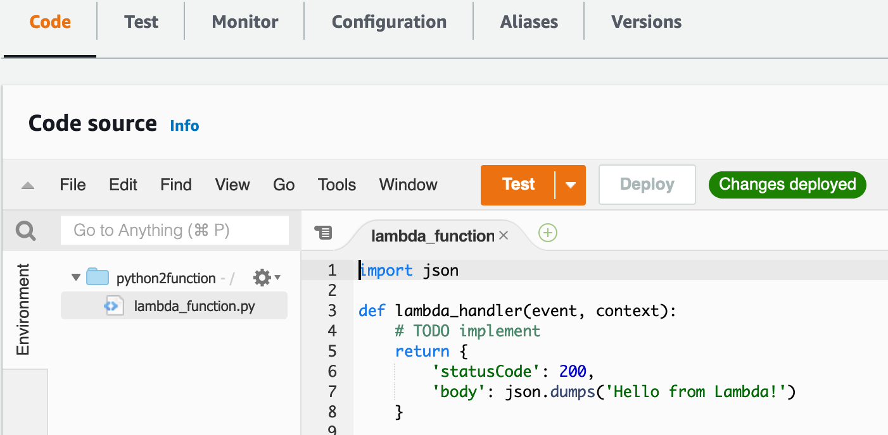Image resolution: width=888 pixels, height=435 pixels.
Task: Toggle the Environment side panel
Action: point(23,310)
